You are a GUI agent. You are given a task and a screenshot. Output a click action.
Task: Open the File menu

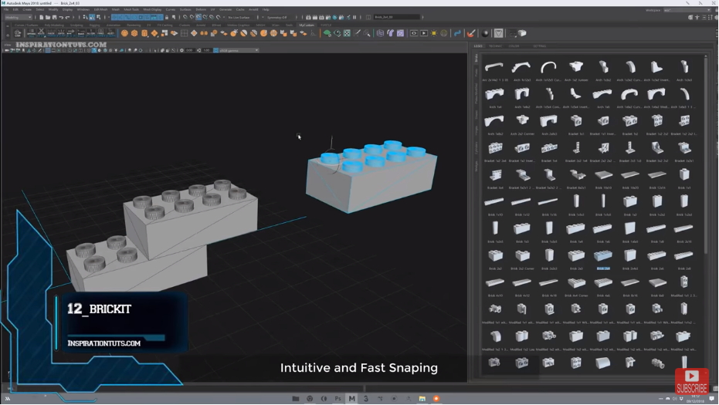pos(6,9)
